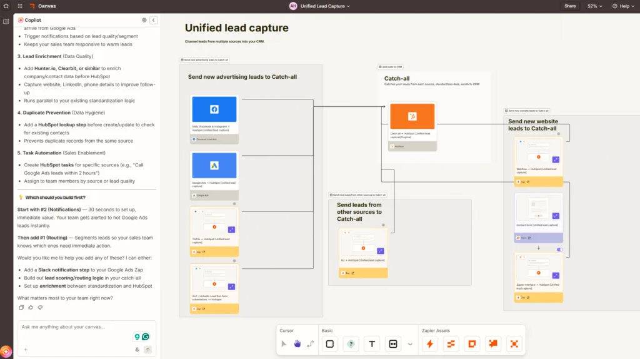640x359 pixels.
Task: Select the rectangle shape tool
Action: (330, 344)
